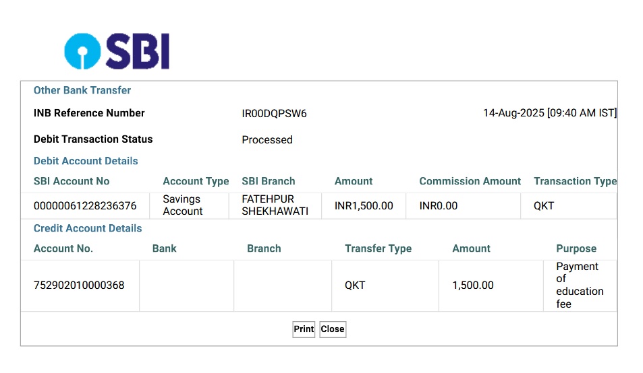Click the Fatehpur Shekhawati branch cell

pyautogui.click(x=275, y=205)
